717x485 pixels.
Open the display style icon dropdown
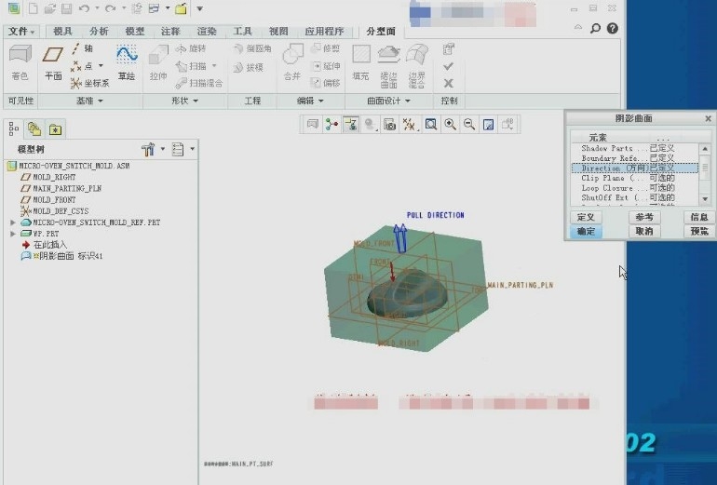(x=371, y=125)
